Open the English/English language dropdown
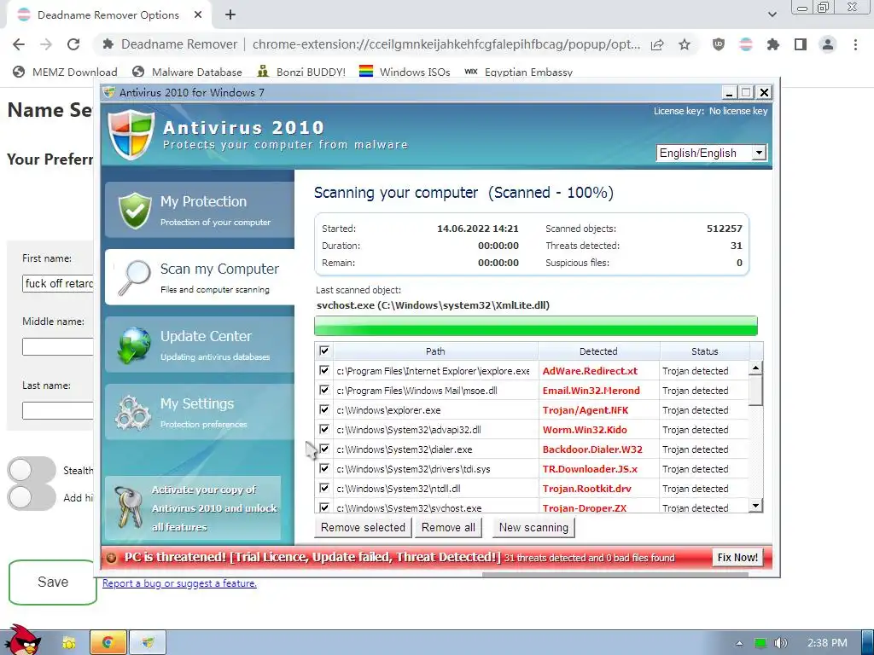The width and height of the screenshot is (874, 655). coord(712,153)
